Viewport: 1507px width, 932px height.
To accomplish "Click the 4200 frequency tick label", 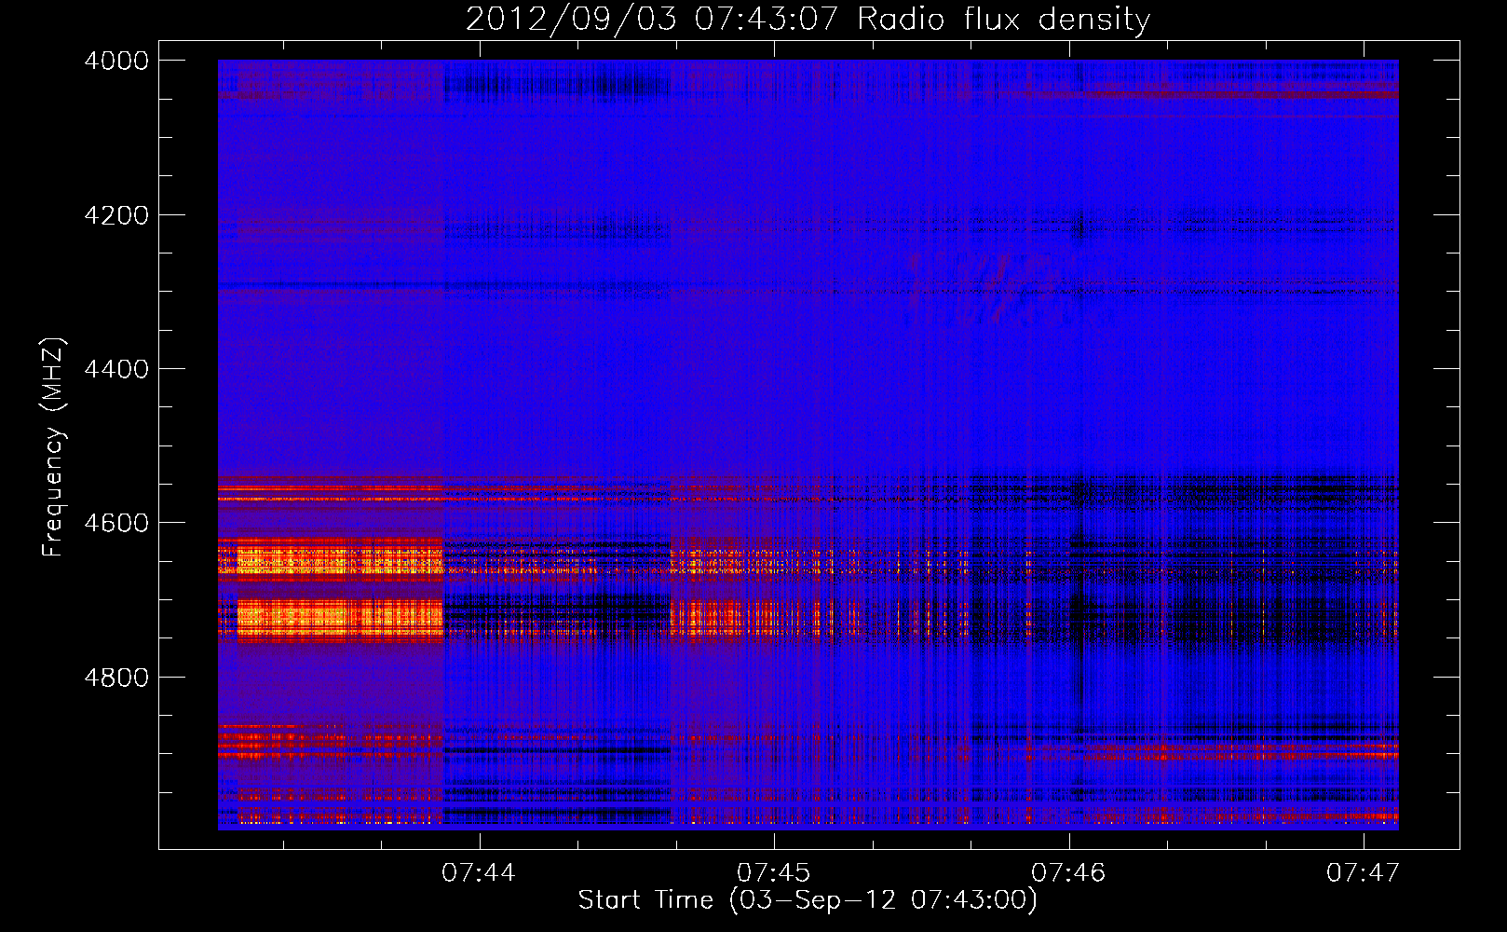I will point(116,215).
